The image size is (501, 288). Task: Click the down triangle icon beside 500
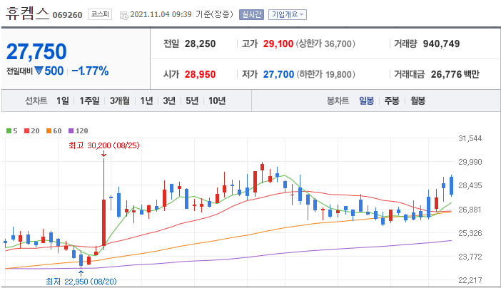(x=39, y=71)
